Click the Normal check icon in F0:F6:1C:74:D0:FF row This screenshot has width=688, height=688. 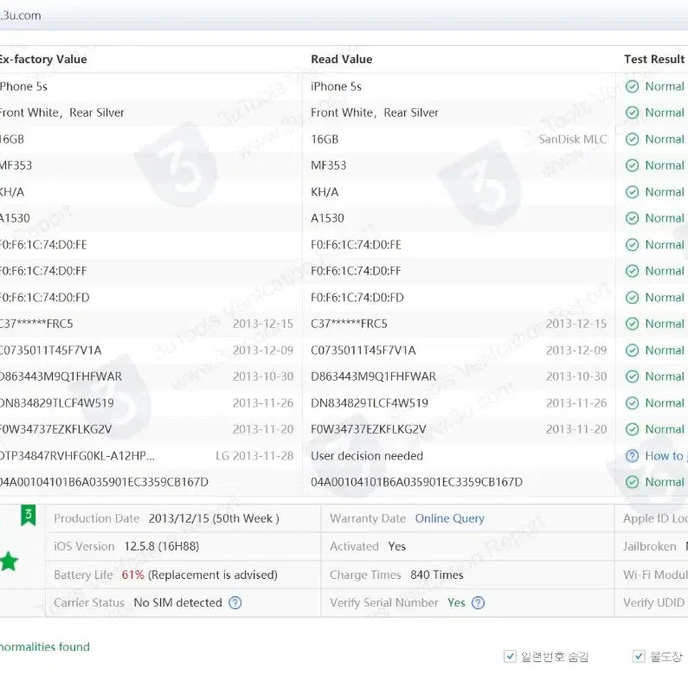[632, 271]
